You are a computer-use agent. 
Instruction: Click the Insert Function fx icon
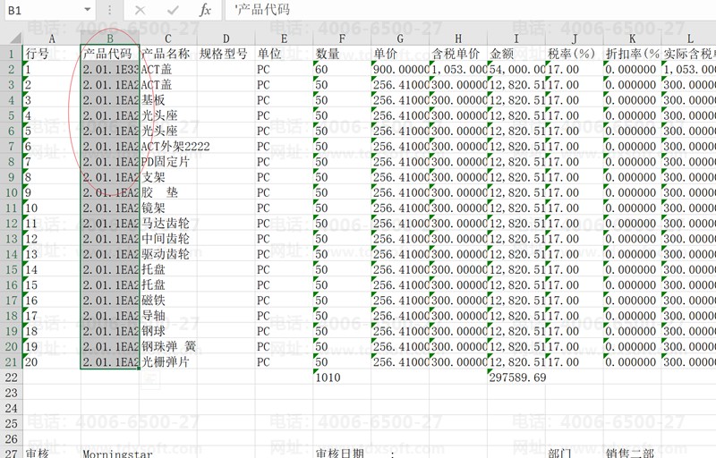pyautogui.click(x=205, y=10)
